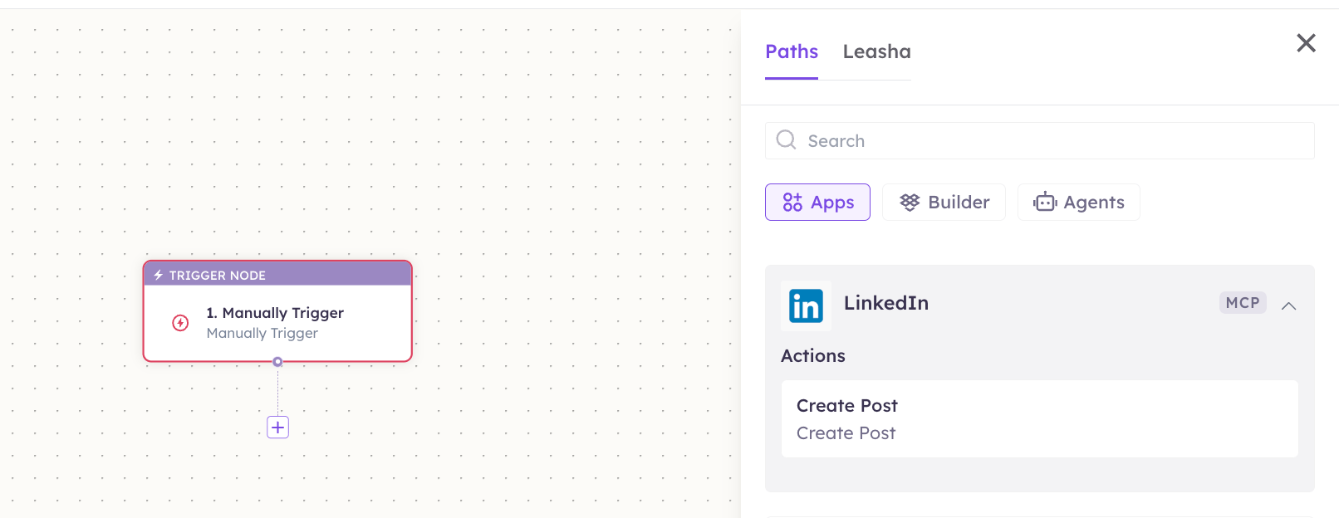Open the Leasha tab
The width and height of the screenshot is (1339, 518).
pyautogui.click(x=876, y=51)
